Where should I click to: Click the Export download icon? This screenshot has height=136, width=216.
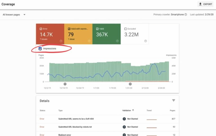[201, 4]
